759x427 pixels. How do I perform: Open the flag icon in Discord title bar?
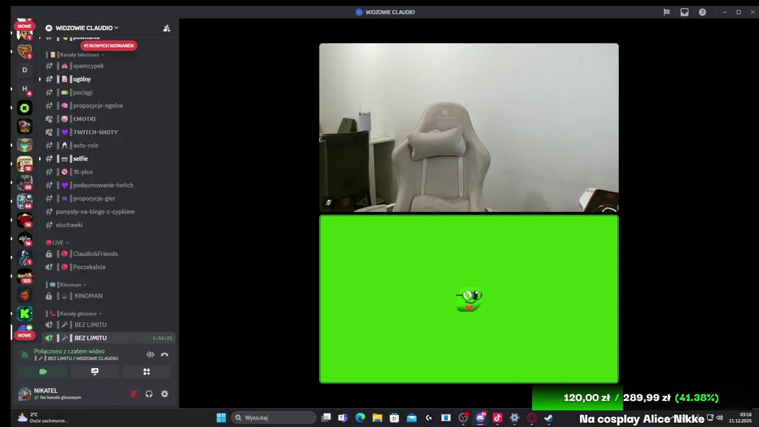point(666,12)
